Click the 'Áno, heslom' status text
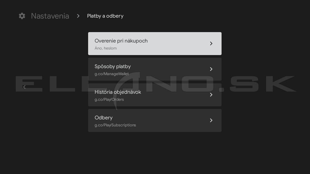 (x=105, y=48)
